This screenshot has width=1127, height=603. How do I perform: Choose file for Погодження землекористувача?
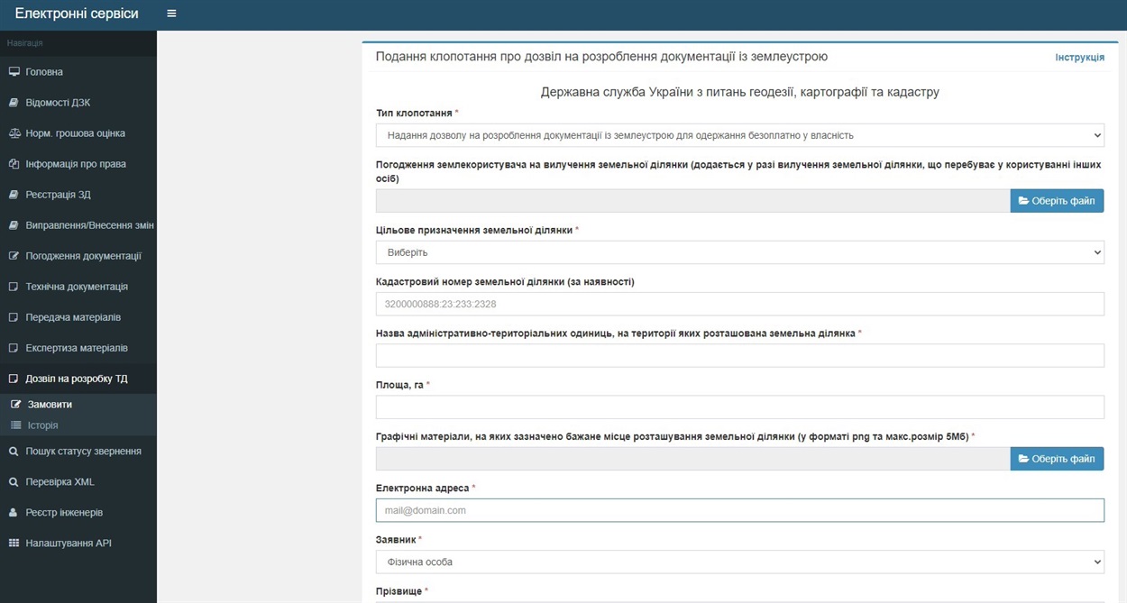tap(1057, 201)
